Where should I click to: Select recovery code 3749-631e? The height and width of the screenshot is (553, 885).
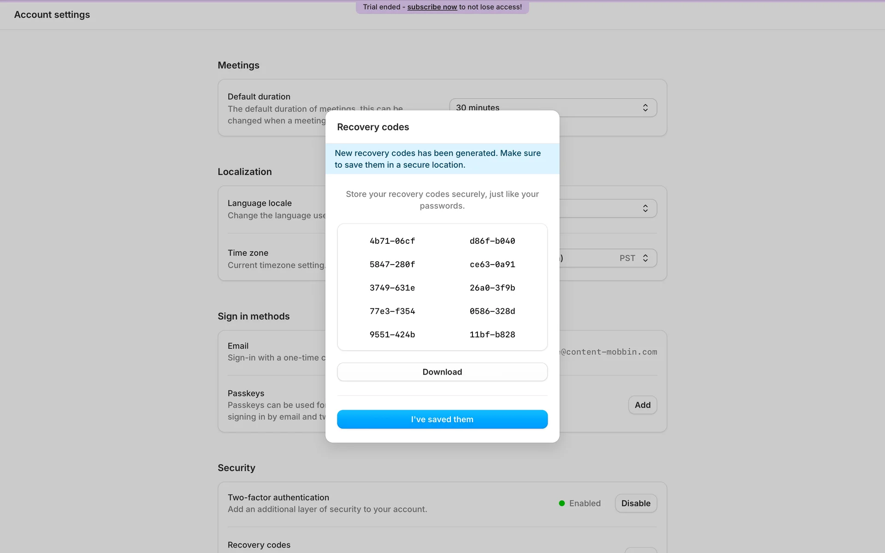pyautogui.click(x=392, y=288)
